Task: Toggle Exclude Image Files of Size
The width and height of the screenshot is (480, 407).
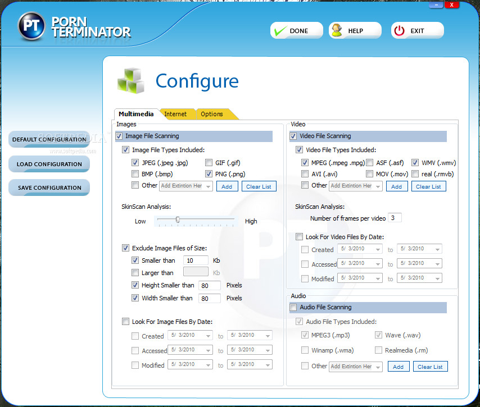Action: [125, 248]
